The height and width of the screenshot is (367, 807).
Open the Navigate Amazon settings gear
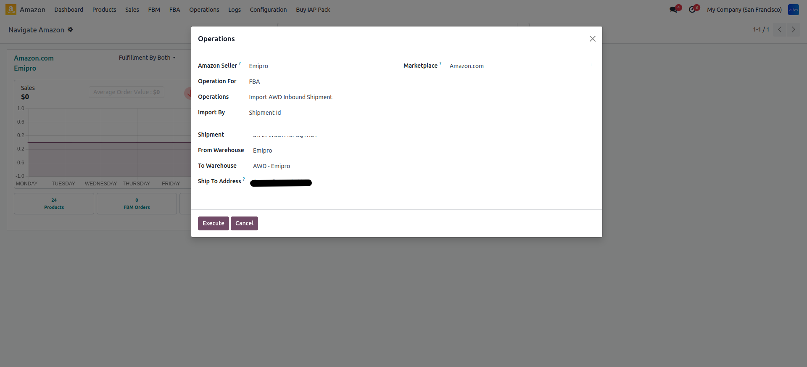tap(71, 29)
